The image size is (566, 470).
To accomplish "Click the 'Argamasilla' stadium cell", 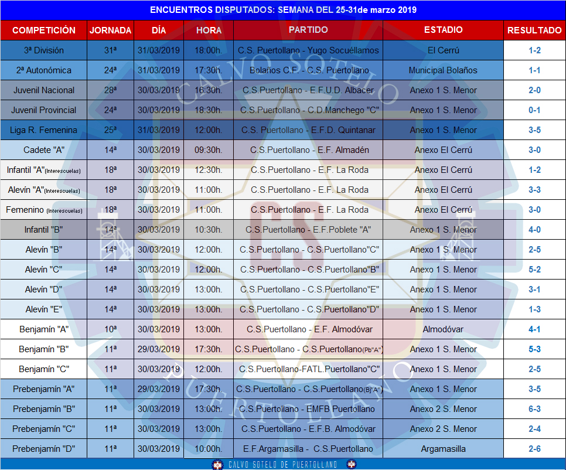I will [444, 449].
